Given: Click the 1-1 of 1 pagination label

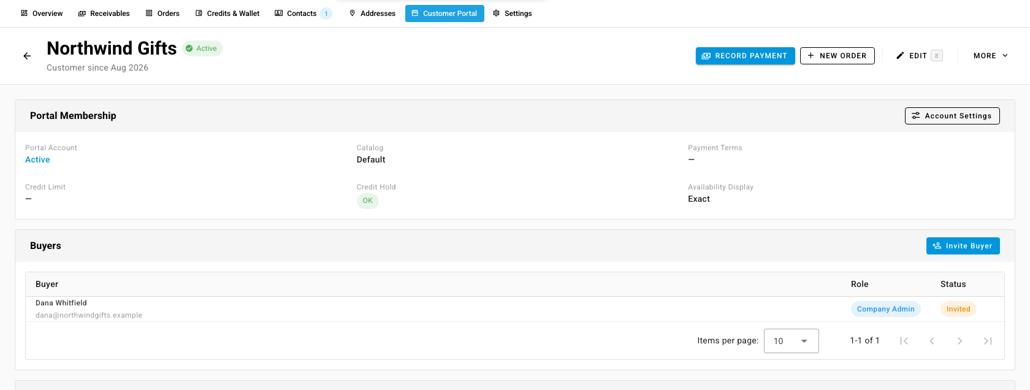Looking at the screenshot, I should point(864,340).
